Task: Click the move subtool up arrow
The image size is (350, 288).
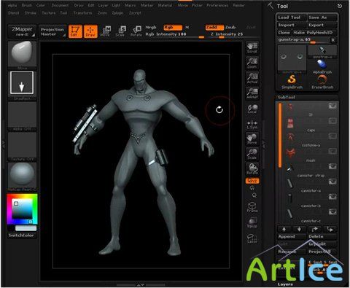Action: [284, 229]
